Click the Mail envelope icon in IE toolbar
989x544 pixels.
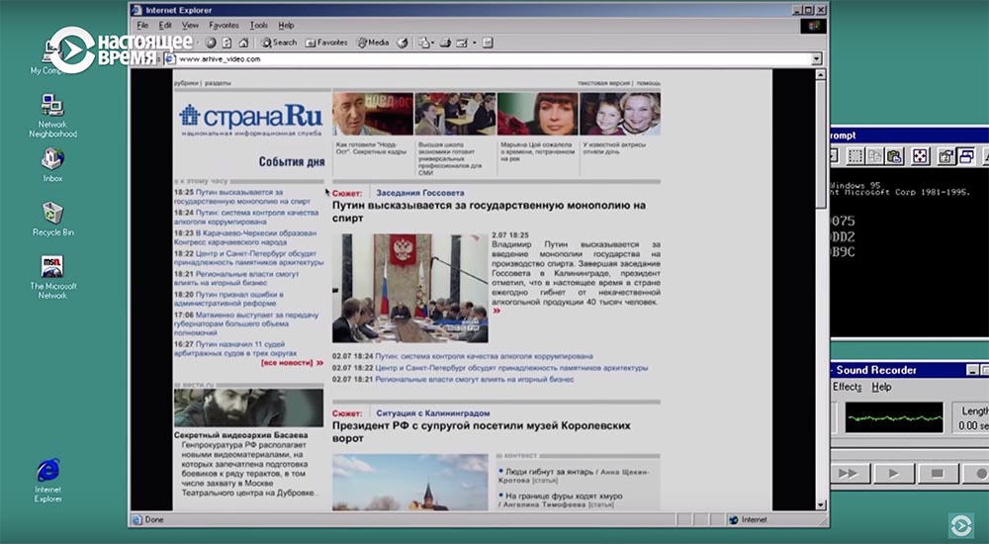424,43
